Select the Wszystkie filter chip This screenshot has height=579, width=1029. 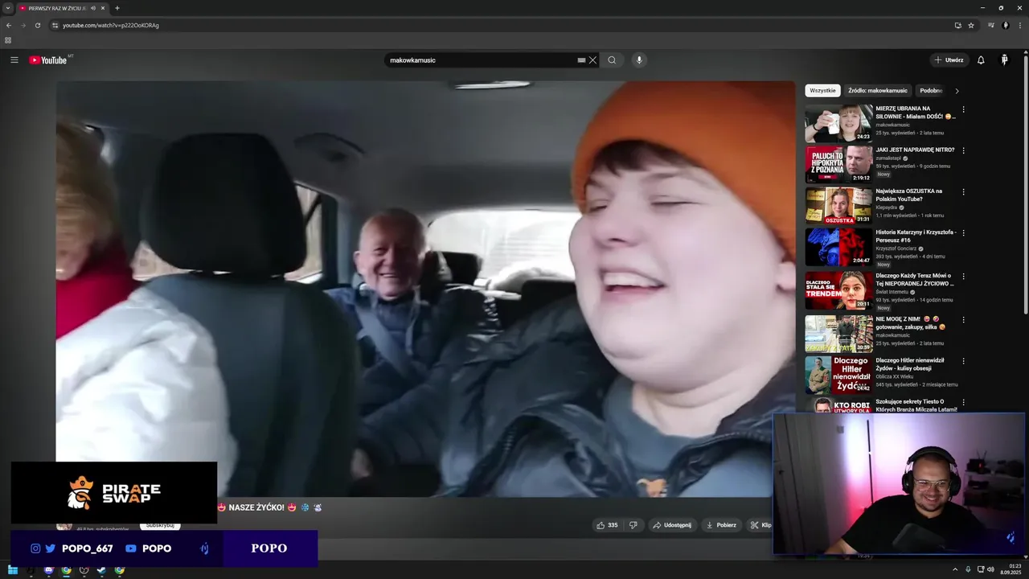coord(822,91)
